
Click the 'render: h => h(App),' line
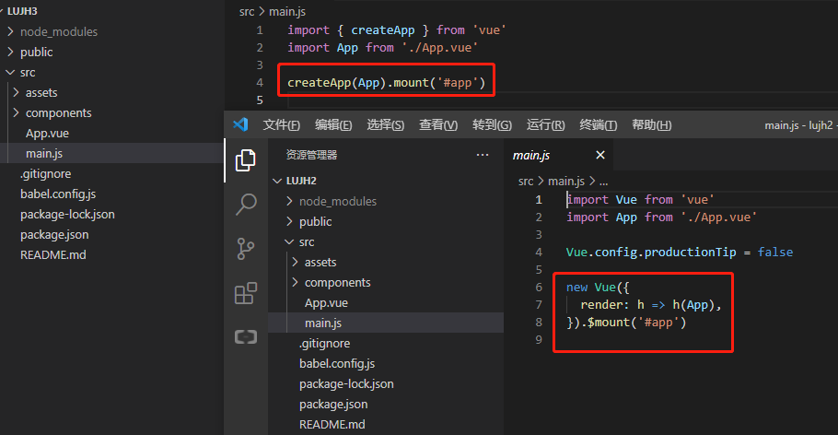tap(651, 304)
